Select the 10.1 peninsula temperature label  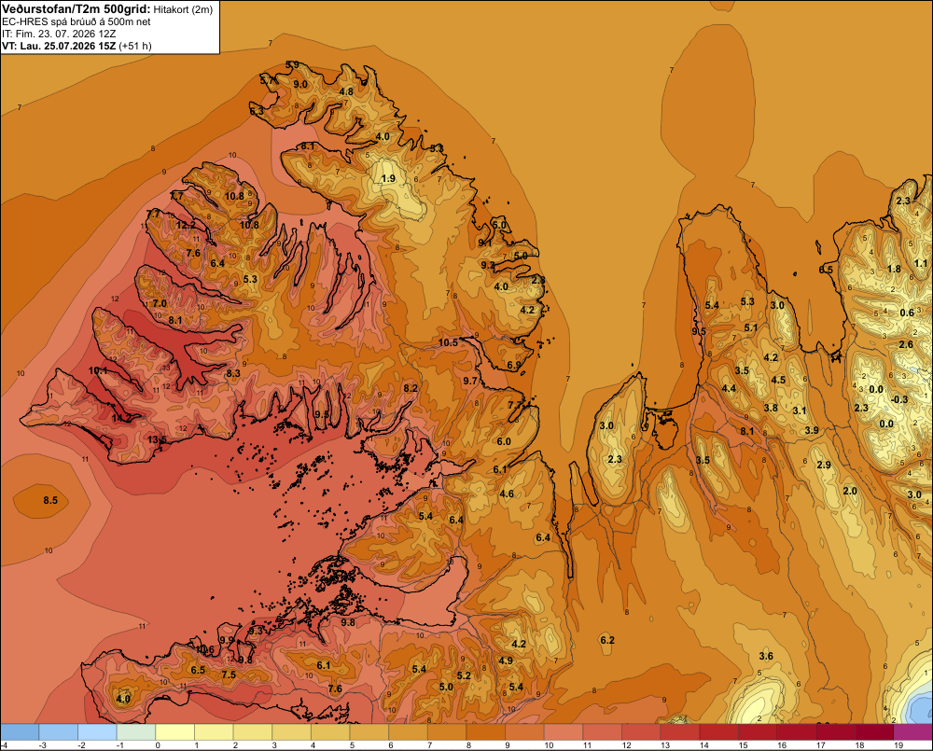coord(98,370)
